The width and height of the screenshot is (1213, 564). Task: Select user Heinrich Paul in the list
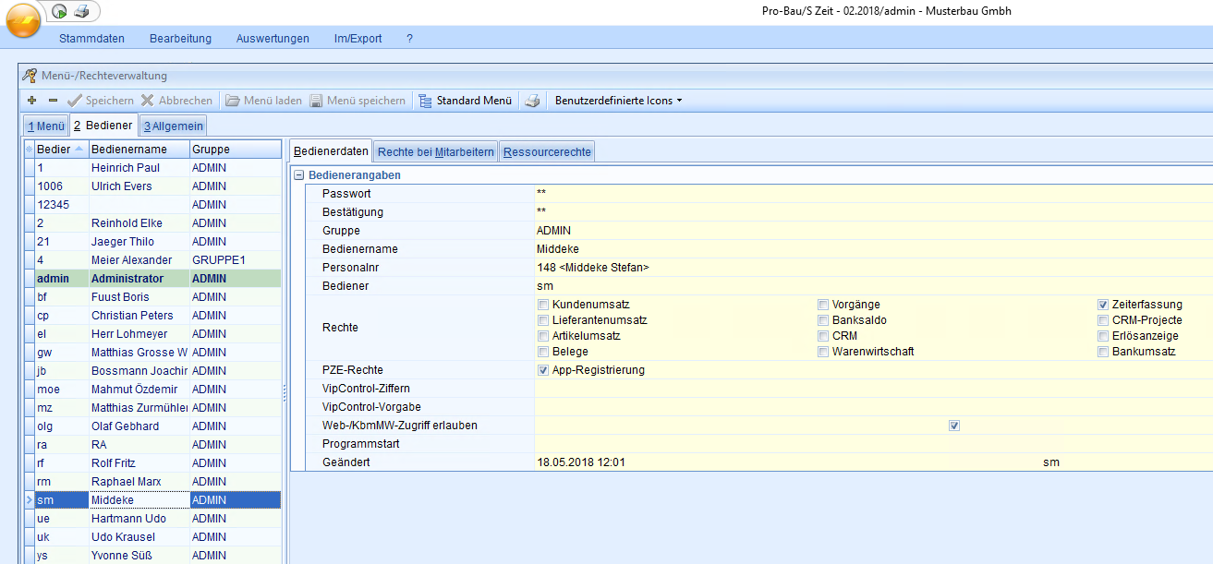pyautogui.click(x=125, y=168)
